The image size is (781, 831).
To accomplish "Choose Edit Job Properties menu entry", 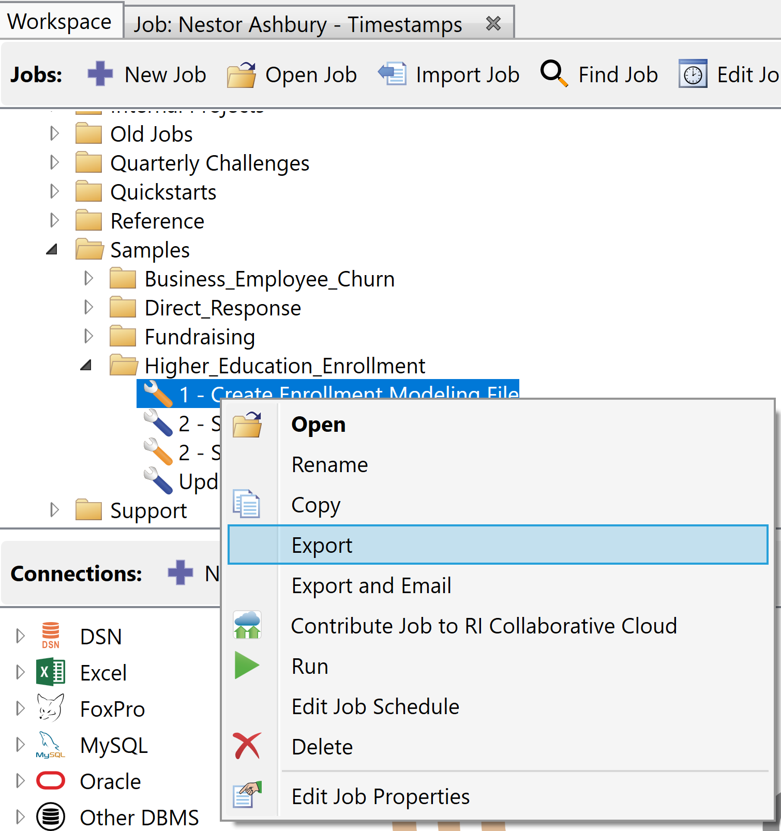I will click(x=498, y=796).
